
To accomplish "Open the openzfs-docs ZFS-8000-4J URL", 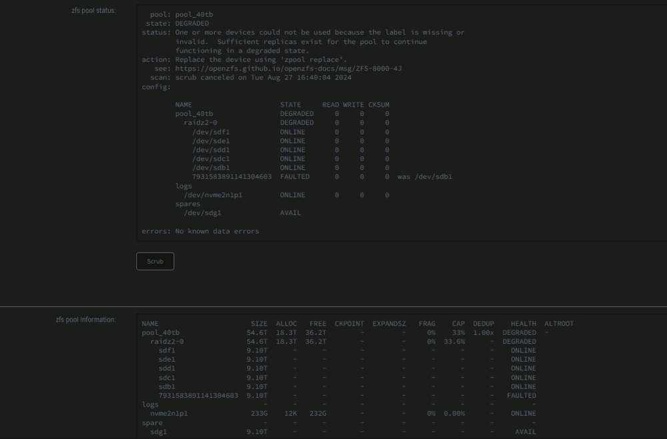I will (x=288, y=69).
